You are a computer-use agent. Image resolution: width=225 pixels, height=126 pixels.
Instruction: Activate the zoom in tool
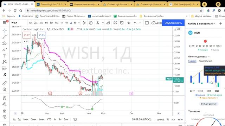click(5, 89)
